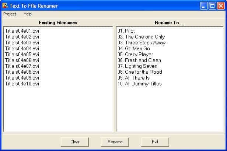Screen dimensions: 227x151
Task: Select Title s04e08.avi in existing filenames
Action: pyautogui.click(x=22, y=72)
